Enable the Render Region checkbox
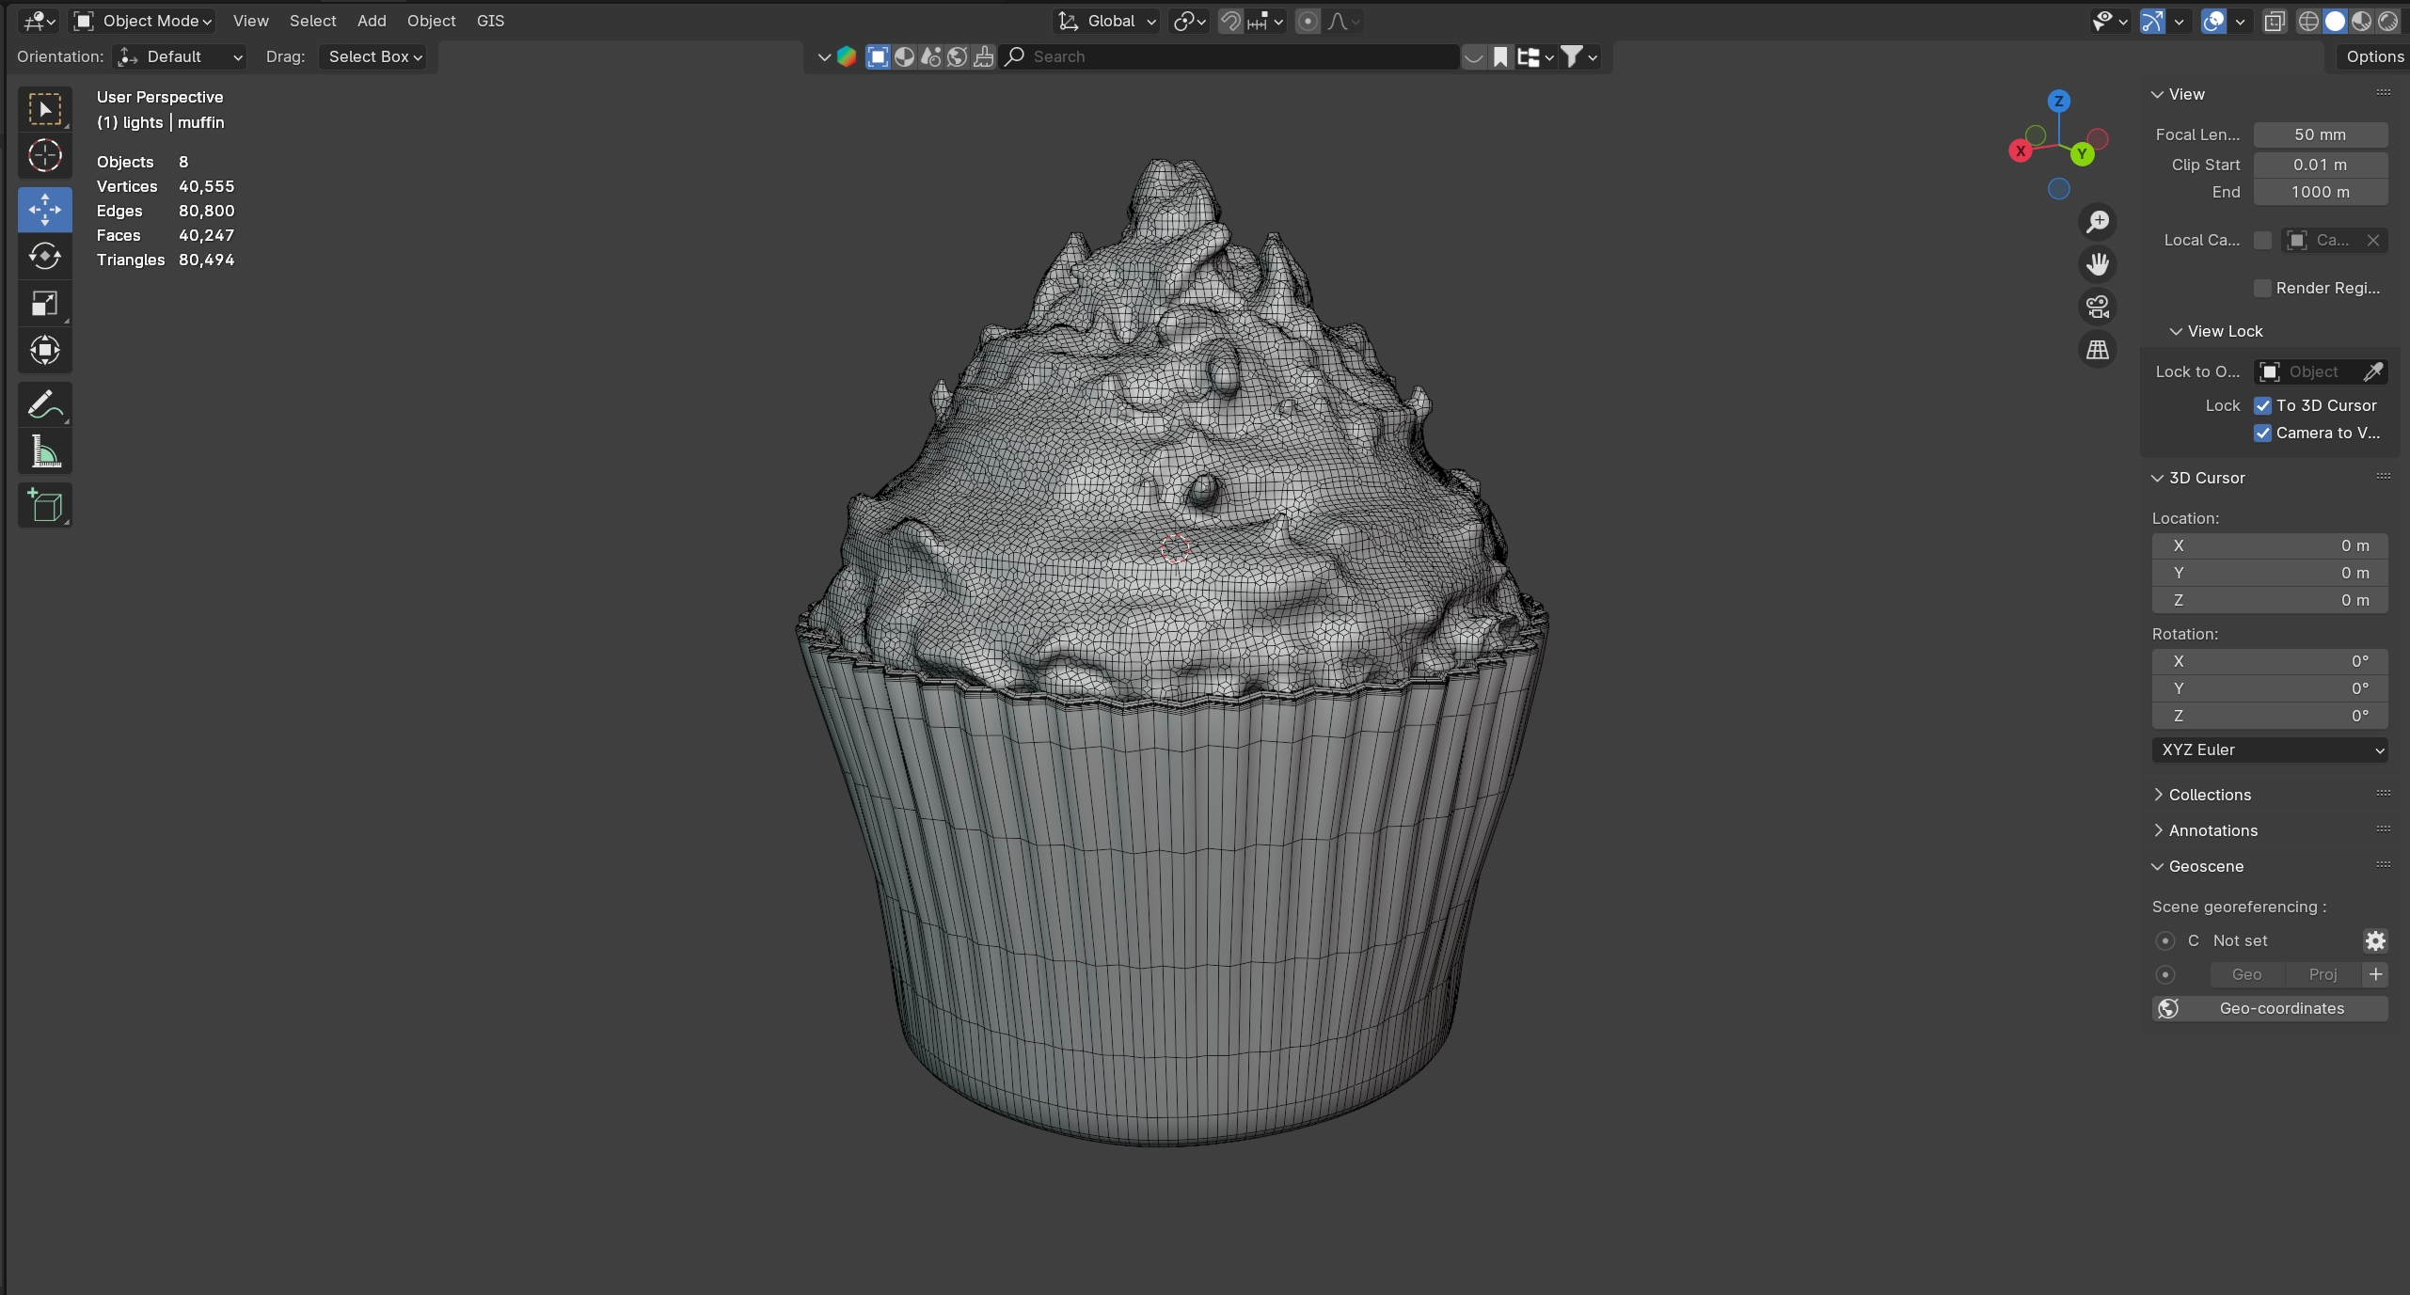Screen dimensions: 2410x1295 (x=2262, y=288)
